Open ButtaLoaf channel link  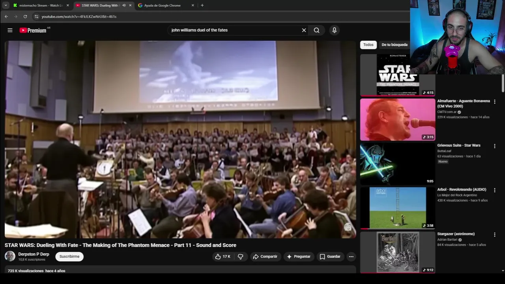tap(444, 151)
